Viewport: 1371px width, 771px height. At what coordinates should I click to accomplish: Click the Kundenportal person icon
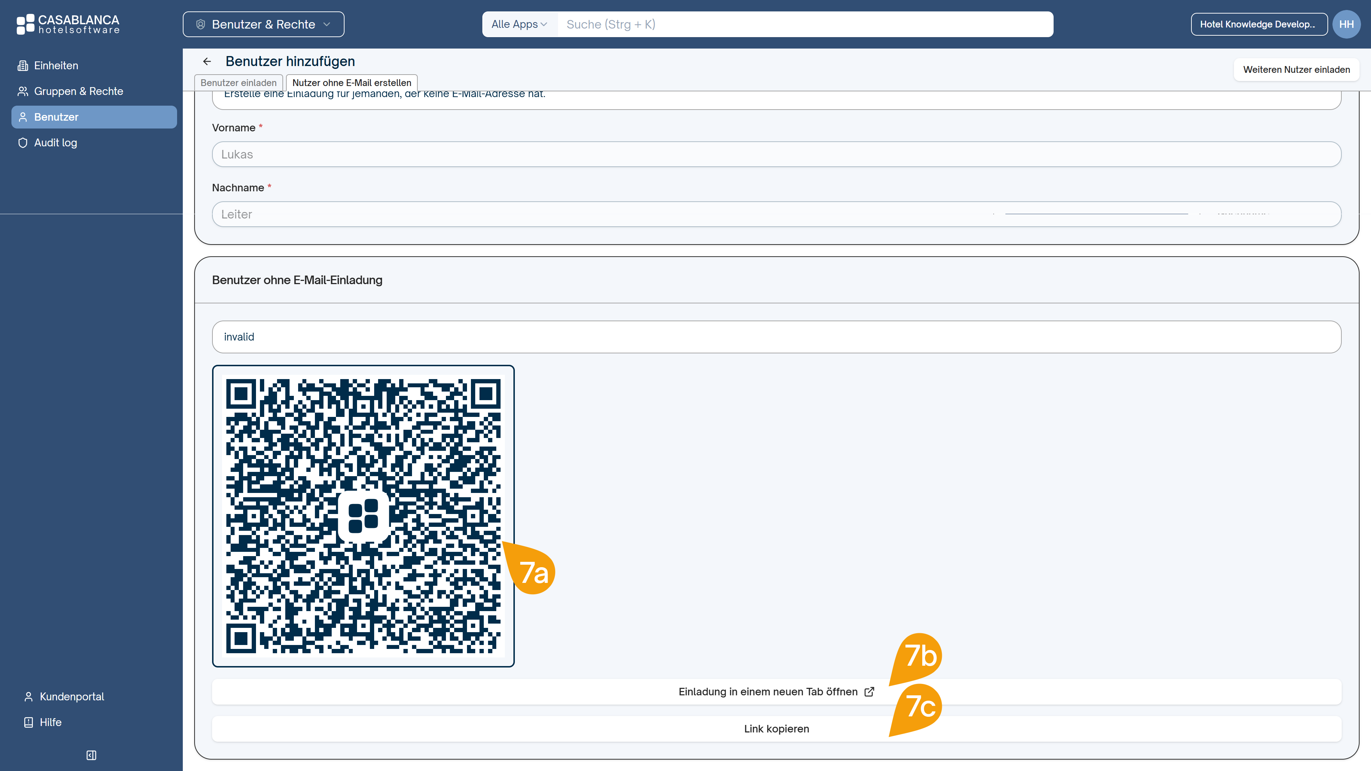[x=29, y=696]
